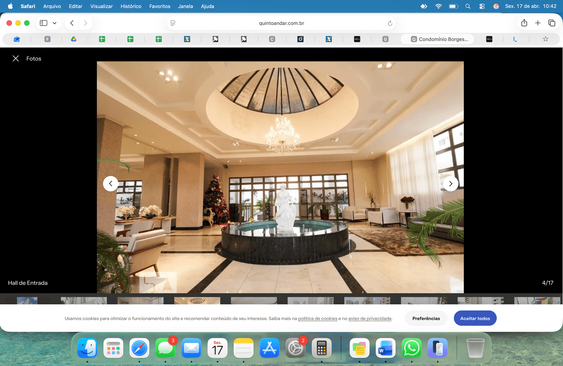Open the Arquivo menu

tap(52, 6)
